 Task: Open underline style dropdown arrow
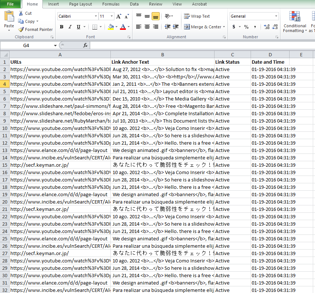tap(84, 27)
